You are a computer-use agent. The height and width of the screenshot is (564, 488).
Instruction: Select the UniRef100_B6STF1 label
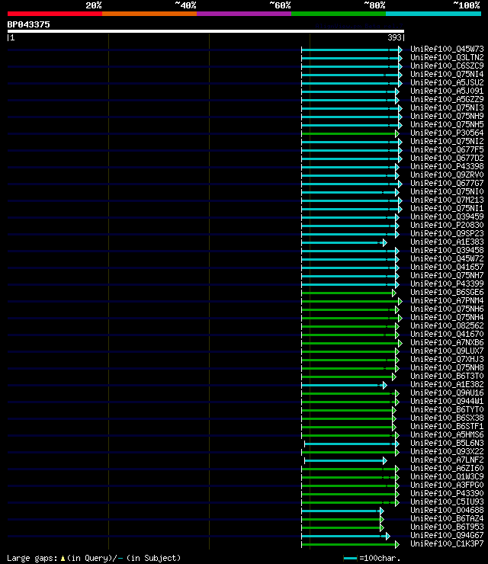(447, 427)
